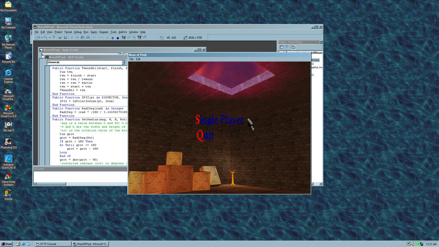
Task: Click Single Player in the game menu
Action: pyautogui.click(x=219, y=120)
